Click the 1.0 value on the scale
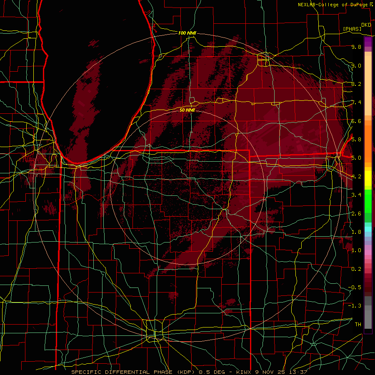The image size is (375, 375). point(356,250)
